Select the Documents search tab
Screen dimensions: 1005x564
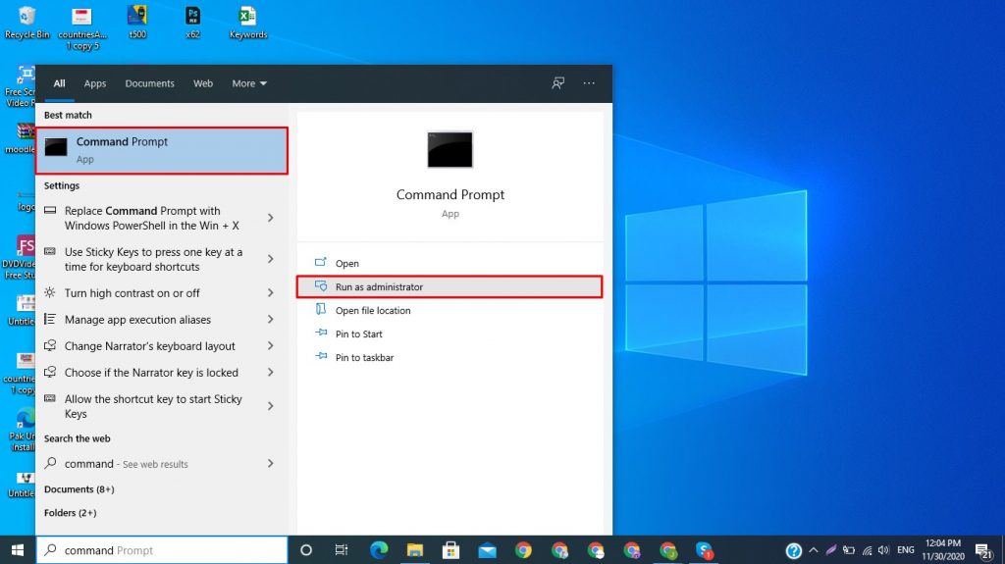point(149,83)
